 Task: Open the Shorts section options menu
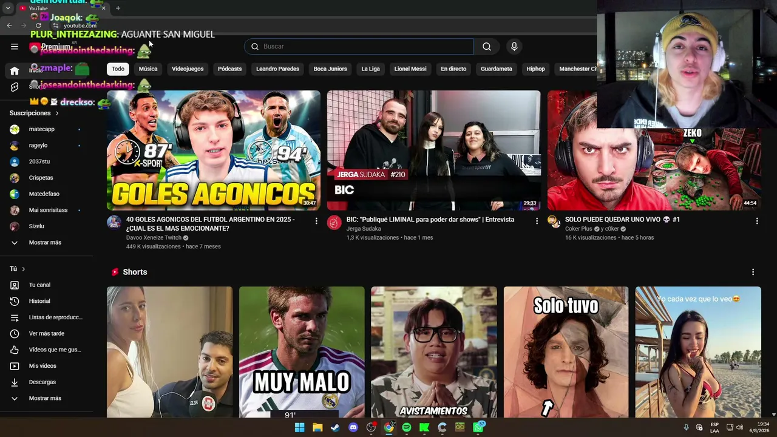pos(753,272)
